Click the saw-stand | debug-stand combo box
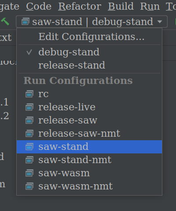The height and width of the screenshot is (211, 176). click(92, 22)
